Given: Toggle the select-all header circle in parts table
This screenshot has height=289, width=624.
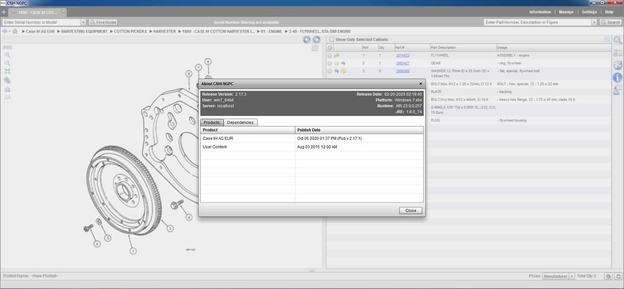Looking at the screenshot, I should coord(330,48).
